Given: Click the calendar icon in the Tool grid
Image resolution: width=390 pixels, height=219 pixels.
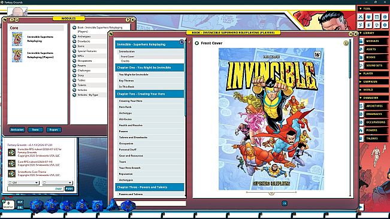Looking at the screenshot, I should [377, 17].
